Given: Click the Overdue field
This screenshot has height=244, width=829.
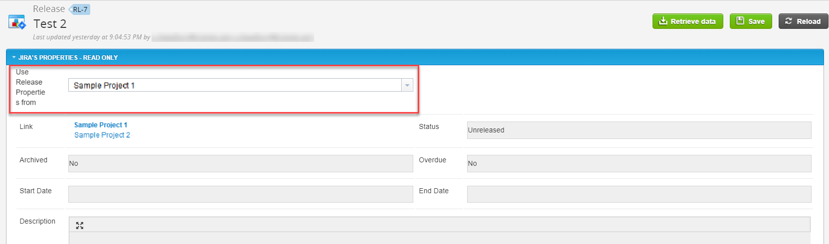Looking at the screenshot, I should tap(639, 163).
